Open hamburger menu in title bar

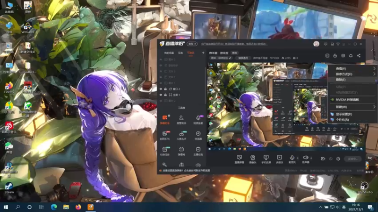[344, 44]
